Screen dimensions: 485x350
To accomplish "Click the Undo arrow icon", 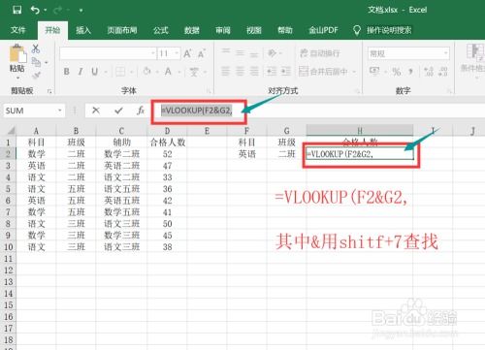I will coord(35,10).
